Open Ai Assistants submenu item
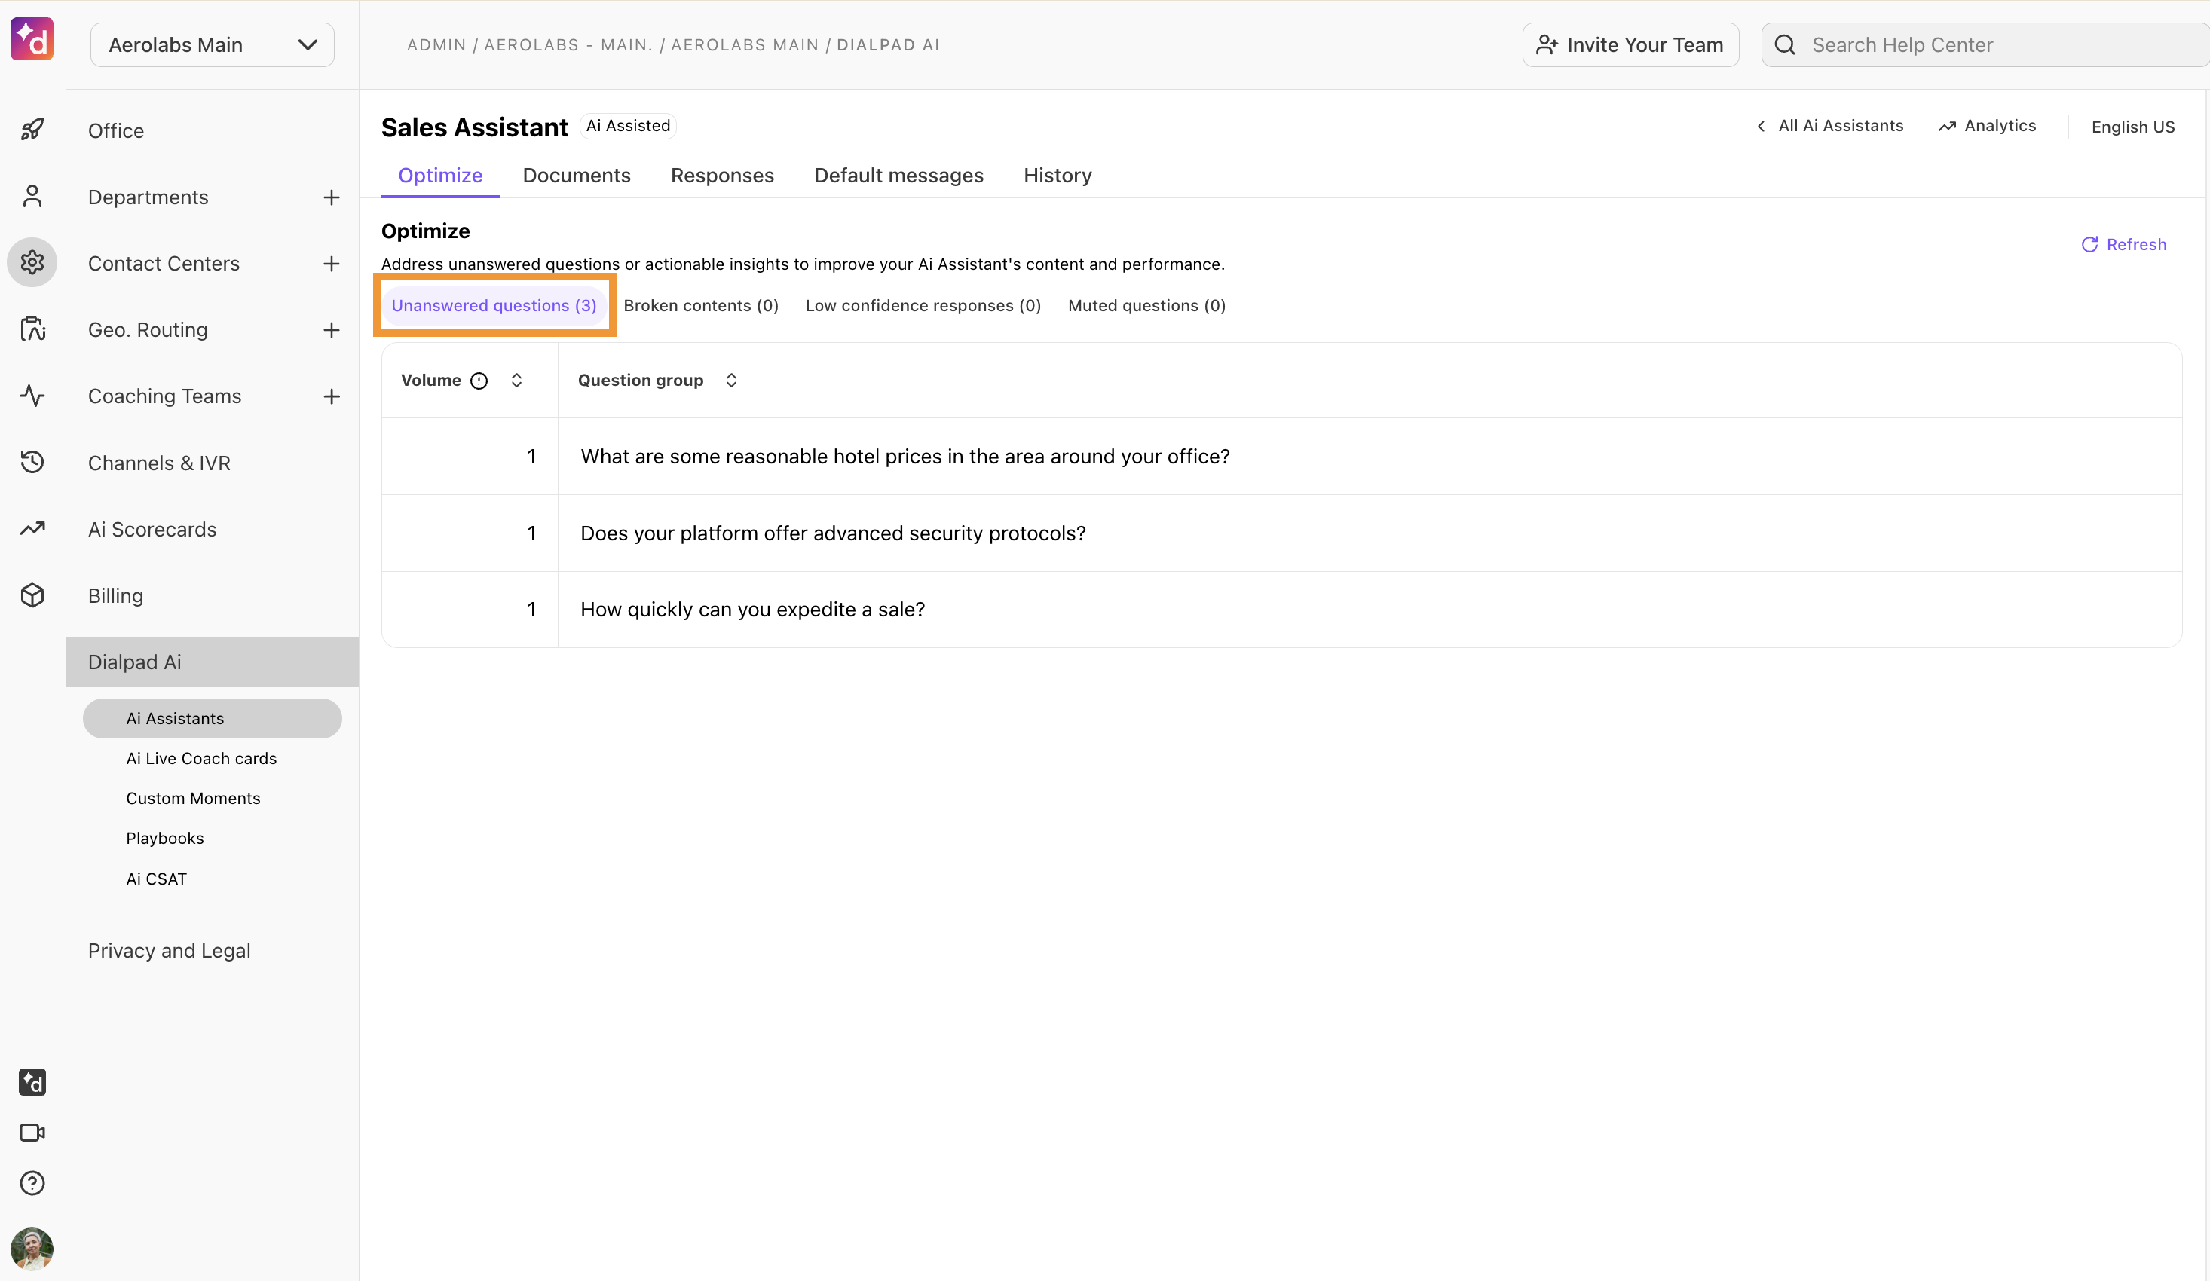Viewport: 2210px width, 1281px height. (x=213, y=719)
